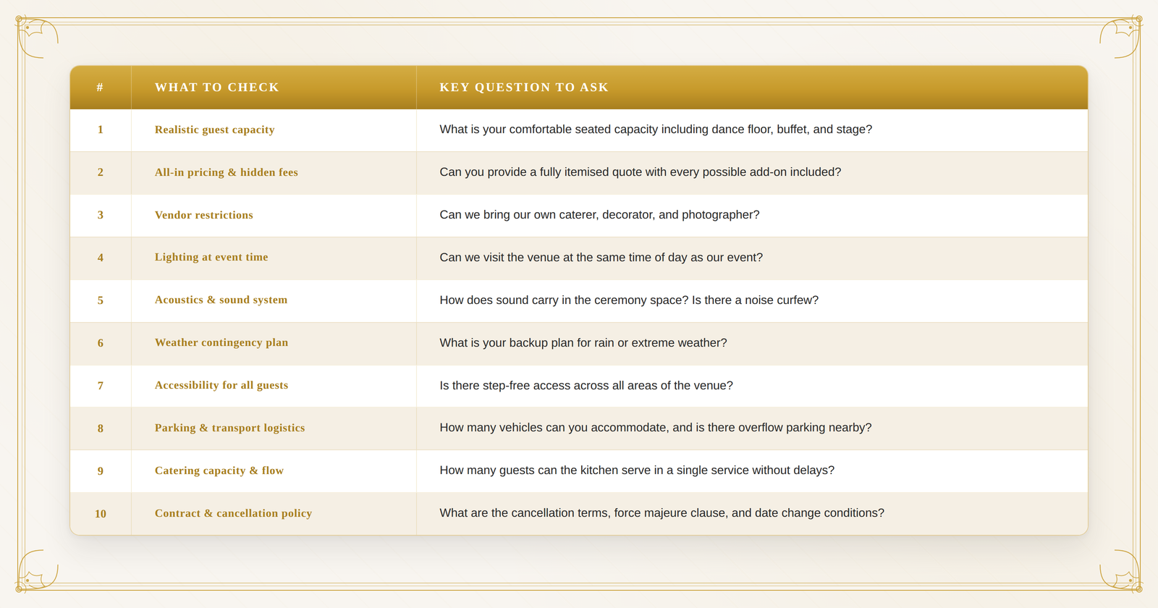Image resolution: width=1158 pixels, height=608 pixels.
Task: Click row number 10 cell
Action: coord(101,514)
